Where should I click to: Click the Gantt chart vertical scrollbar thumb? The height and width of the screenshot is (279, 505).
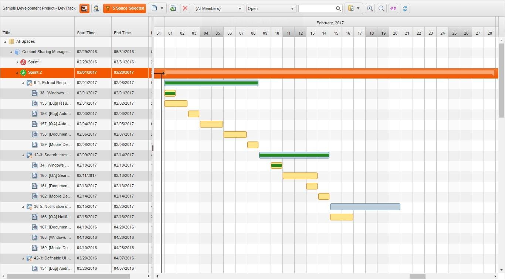click(501, 80)
